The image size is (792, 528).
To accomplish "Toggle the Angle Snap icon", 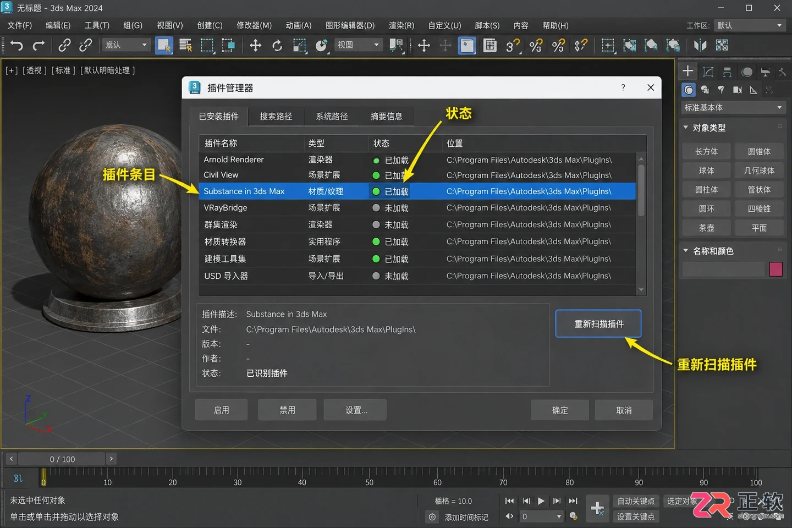I will [x=535, y=46].
